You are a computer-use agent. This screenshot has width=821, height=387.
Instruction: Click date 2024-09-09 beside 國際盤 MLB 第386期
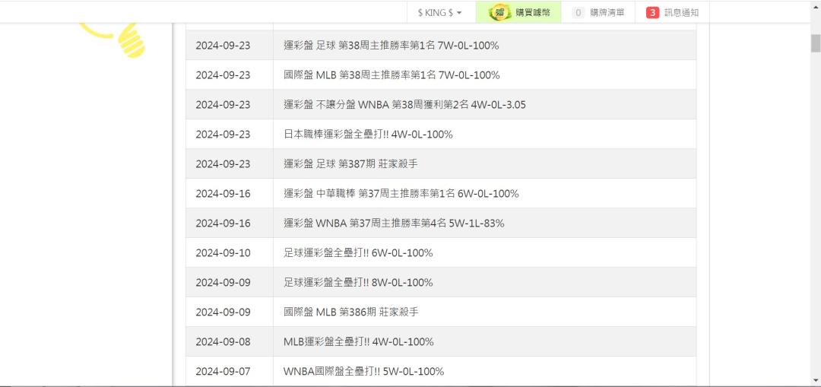[223, 312]
